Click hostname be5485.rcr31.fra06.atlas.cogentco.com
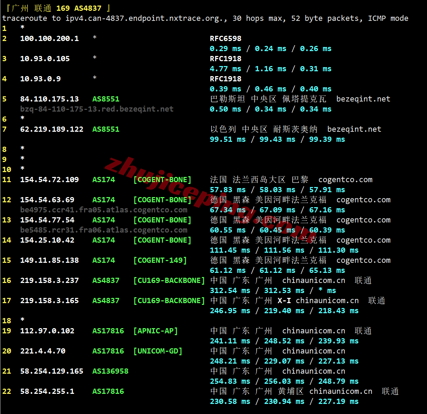 [104, 230]
